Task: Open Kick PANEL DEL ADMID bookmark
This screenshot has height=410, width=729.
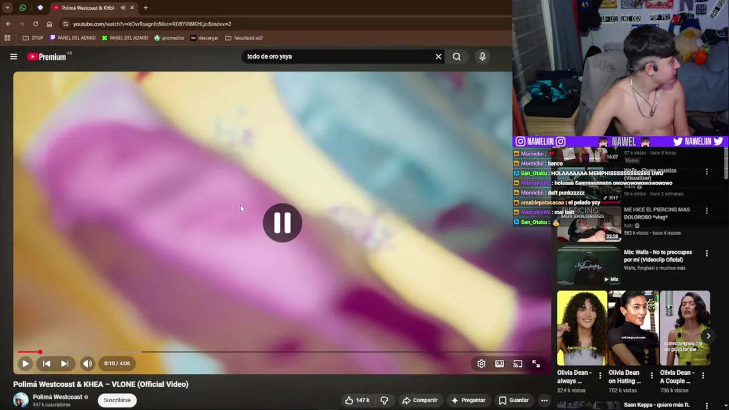Action: tap(125, 38)
